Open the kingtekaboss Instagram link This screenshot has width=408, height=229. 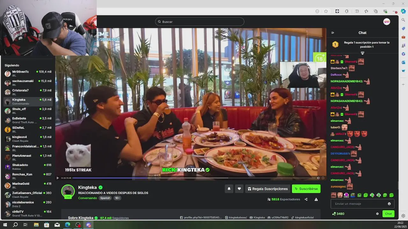[236, 218]
